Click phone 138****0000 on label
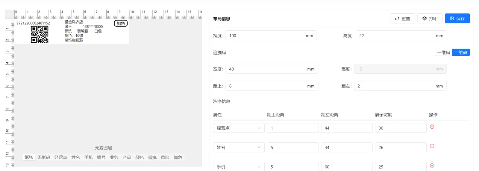The image size is (479, 171). click(x=93, y=27)
